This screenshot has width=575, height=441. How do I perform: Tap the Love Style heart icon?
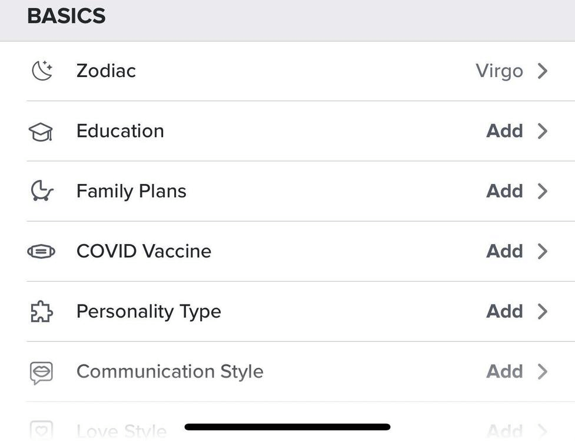(41, 430)
